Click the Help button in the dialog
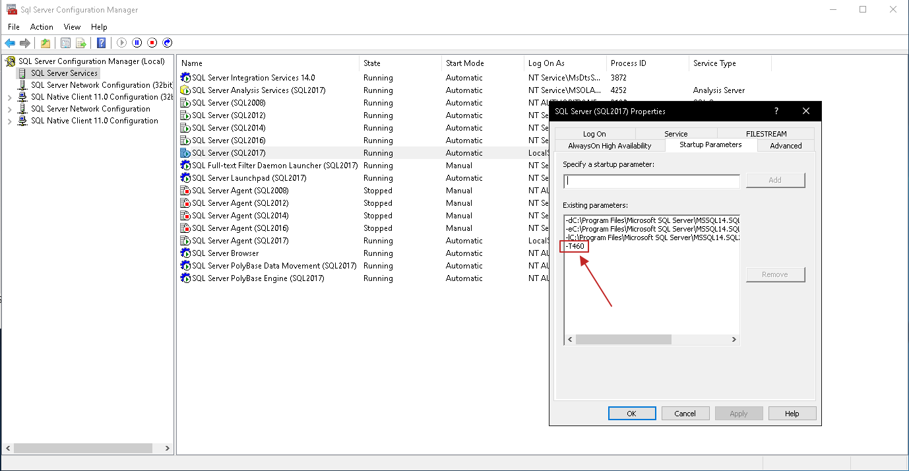 click(x=792, y=414)
